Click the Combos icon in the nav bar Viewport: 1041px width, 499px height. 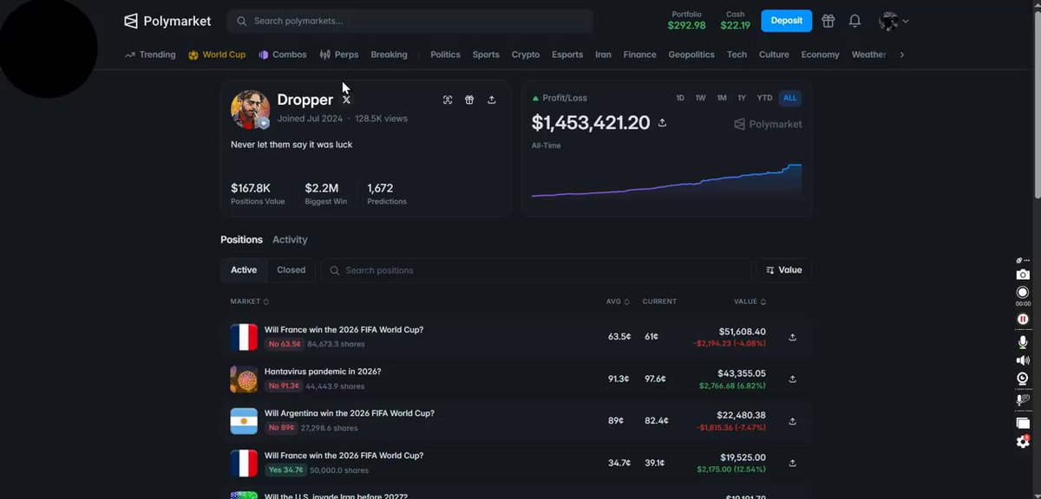click(x=264, y=55)
